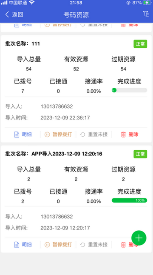Tap the green plus add button
Viewport: 153px width, 275px height.
pyautogui.click(x=139, y=238)
